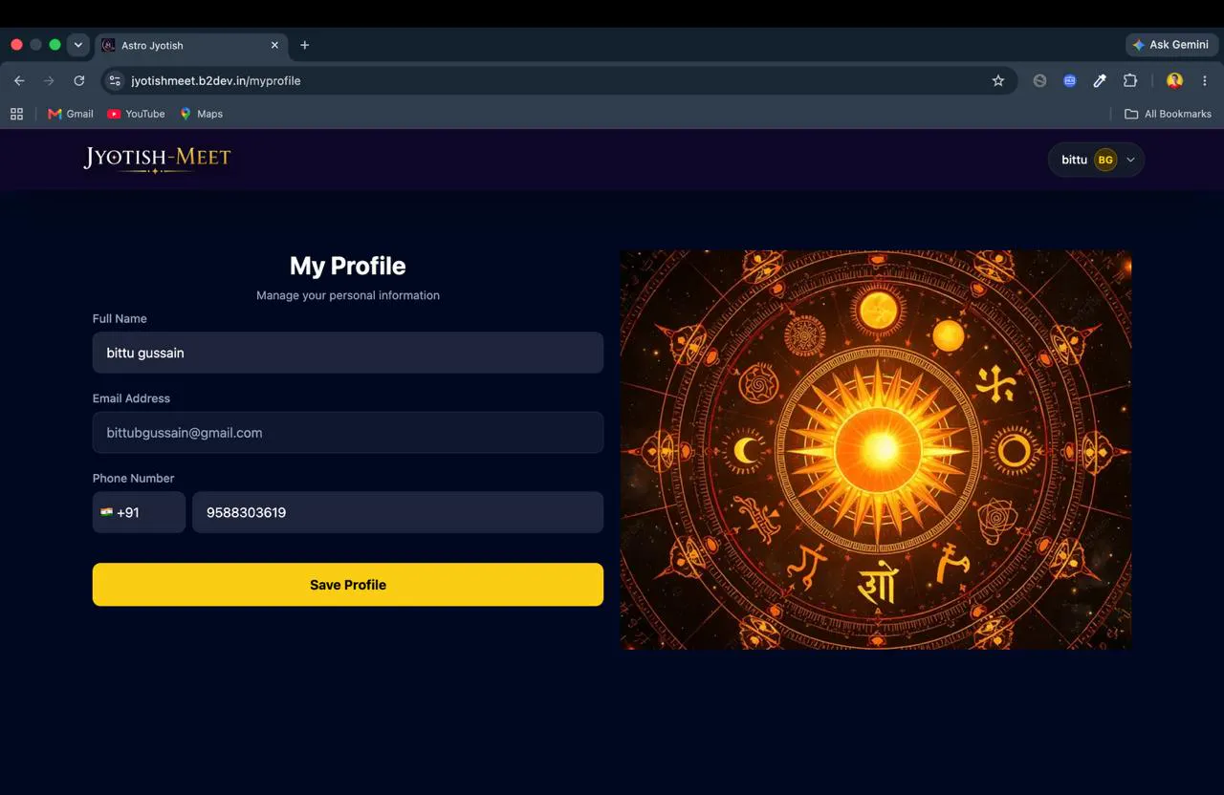Click the Jyotish-Meet logo
1224x795 pixels.
click(157, 159)
